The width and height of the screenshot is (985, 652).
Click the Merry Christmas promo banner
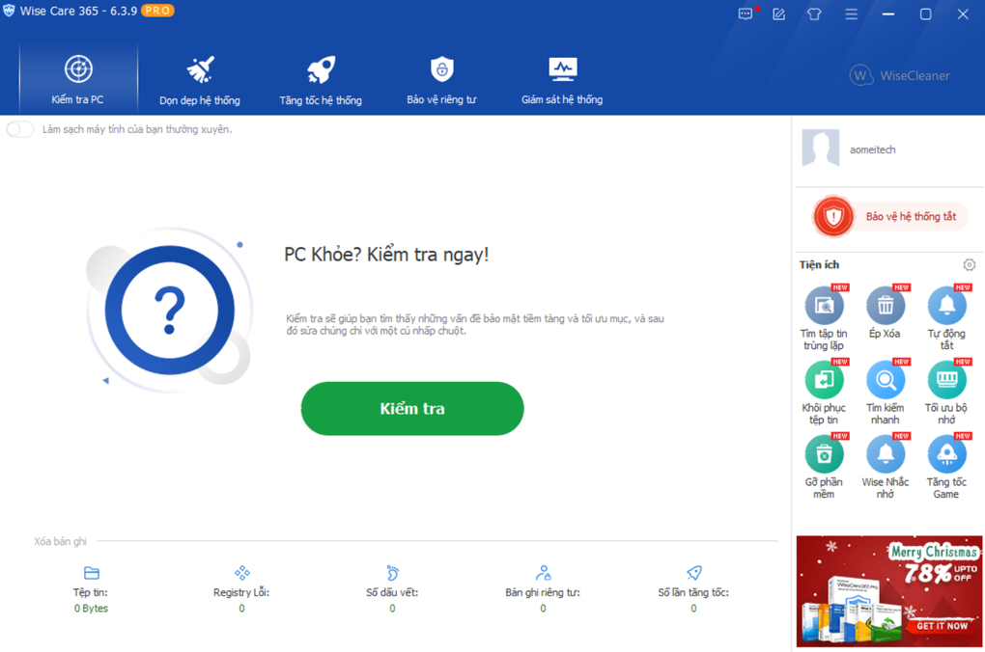click(888, 591)
